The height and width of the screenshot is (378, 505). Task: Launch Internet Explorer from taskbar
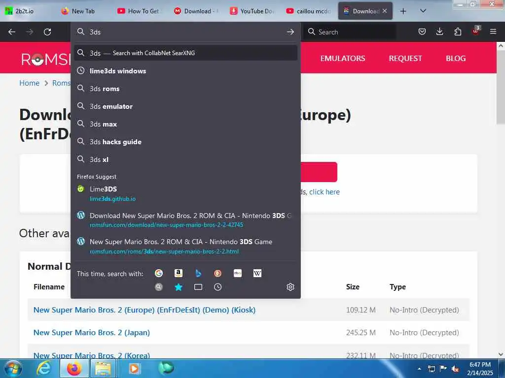43,368
